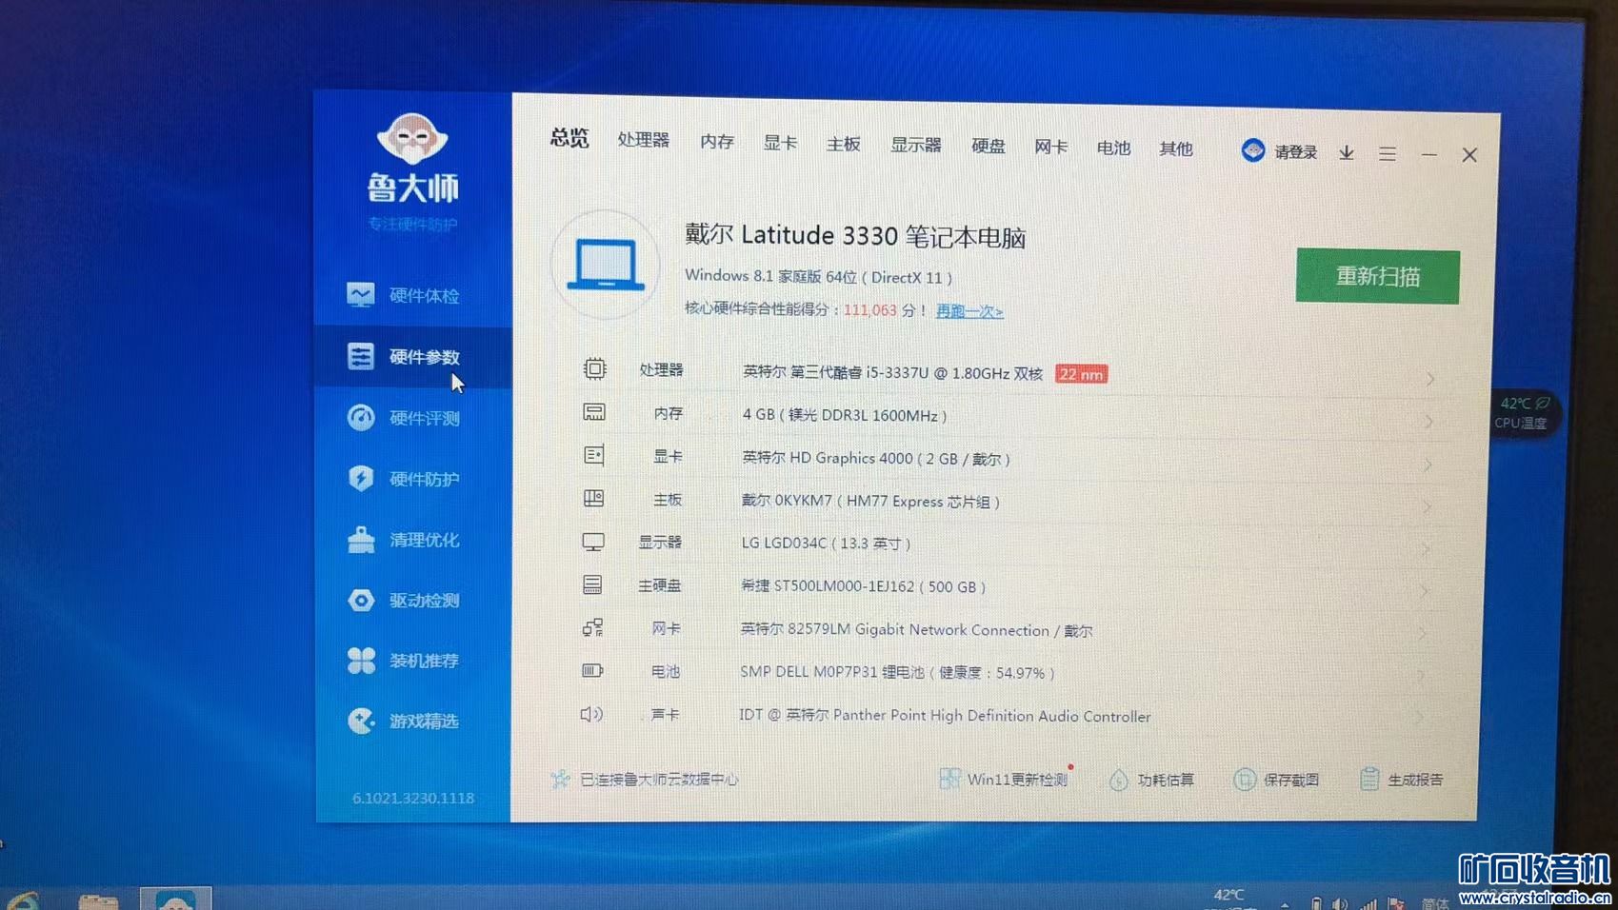Viewport: 1618px width, 910px height.
Task: Click the 显示器 monitor row icon
Action: (x=593, y=542)
